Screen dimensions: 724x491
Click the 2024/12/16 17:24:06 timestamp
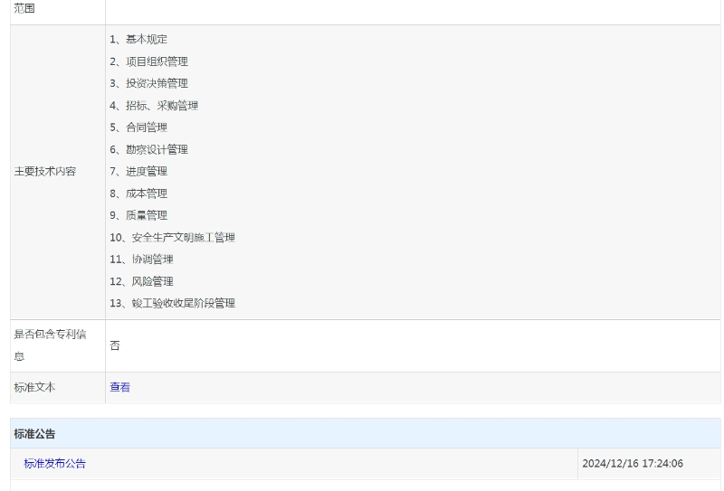point(633,463)
